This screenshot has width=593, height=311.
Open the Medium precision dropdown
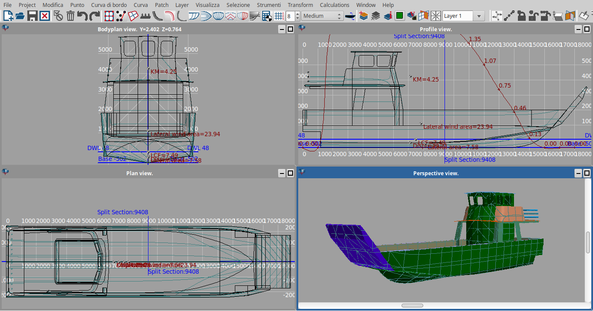322,16
